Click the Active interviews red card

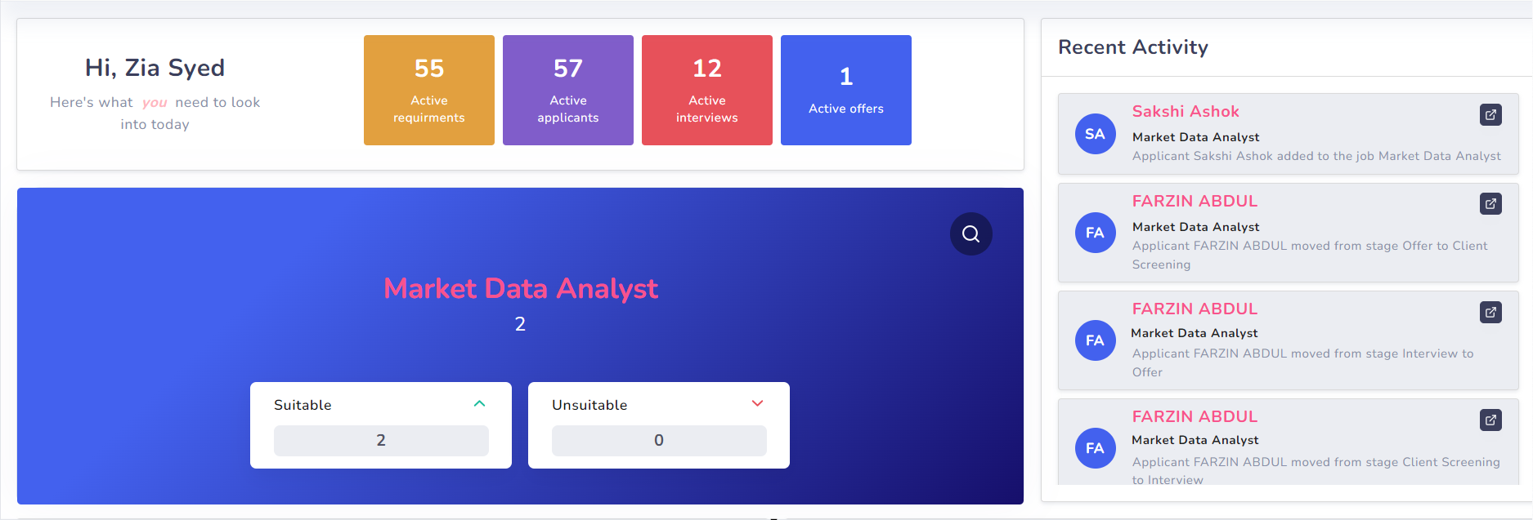pos(706,90)
